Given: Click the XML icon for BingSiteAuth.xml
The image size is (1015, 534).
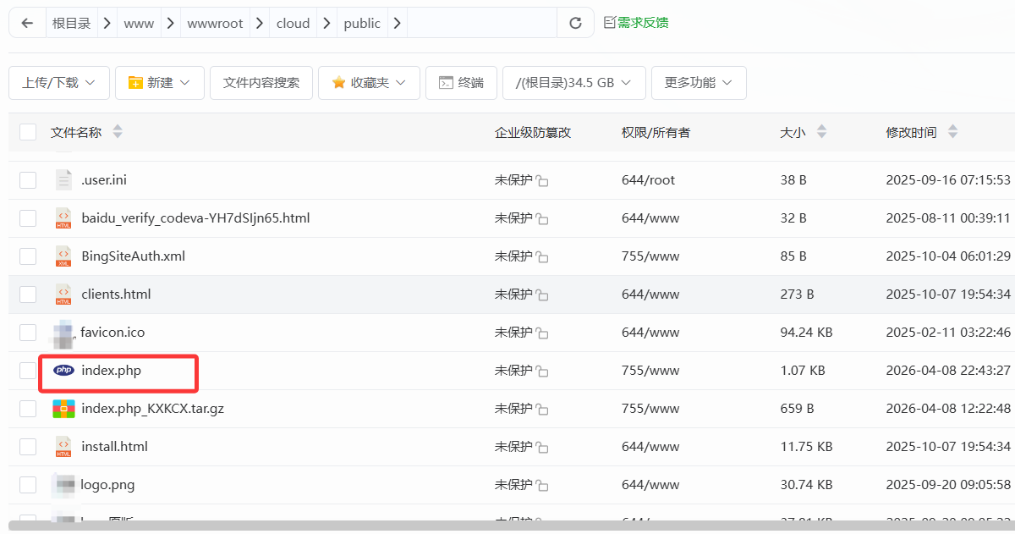Looking at the screenshot, I should [x=63, y=256].
